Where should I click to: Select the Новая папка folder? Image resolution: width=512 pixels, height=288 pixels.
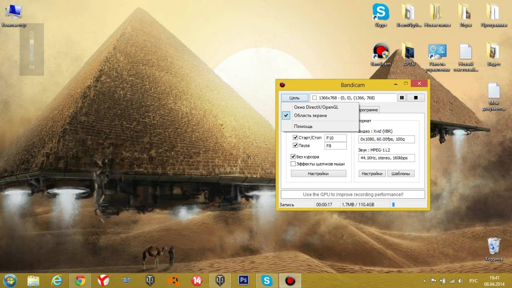(437, 15)
